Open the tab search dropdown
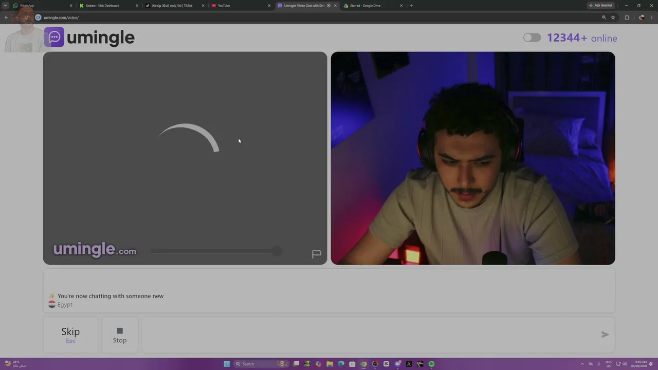 pyautogui.click(x=5, y=6)
